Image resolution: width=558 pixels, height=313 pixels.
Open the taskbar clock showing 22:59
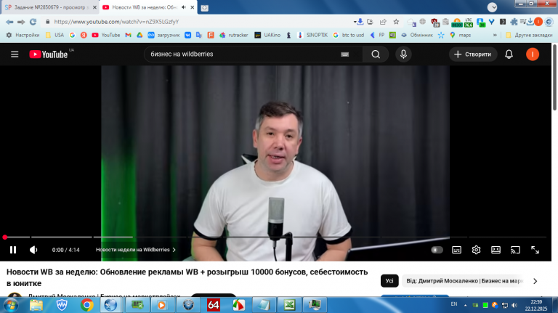pos(536,305)
